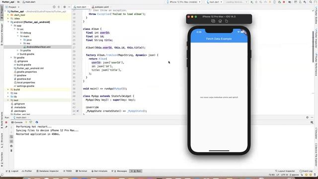318x179 pixels.
Task: Stop the running app from the top toolbar
Action: click(284, 2)
